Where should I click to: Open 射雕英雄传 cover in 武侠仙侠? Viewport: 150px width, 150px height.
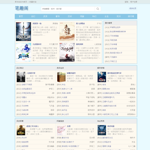pyautogui.click(x=61, y=77)
